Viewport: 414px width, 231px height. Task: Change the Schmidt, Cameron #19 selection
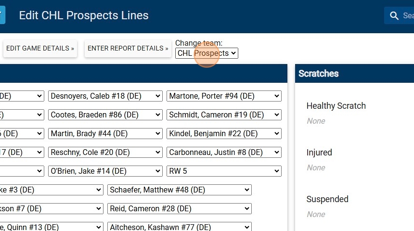pos(224,115)
